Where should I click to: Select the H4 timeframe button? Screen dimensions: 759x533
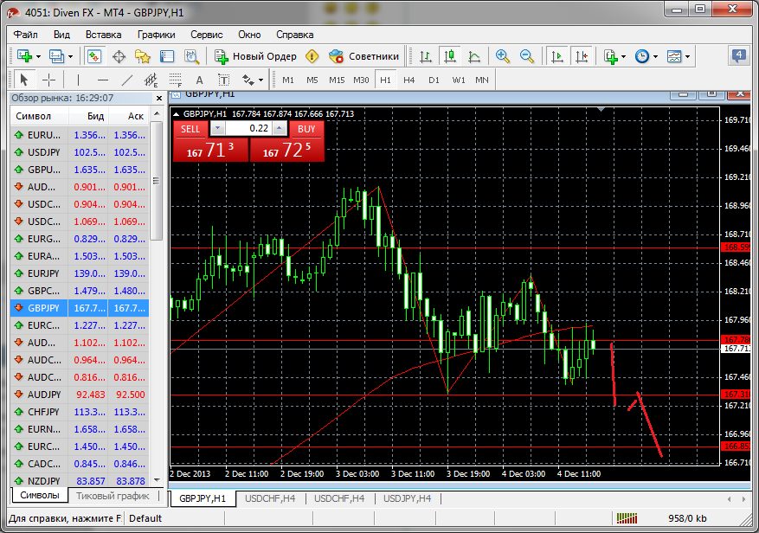tap(409, 80)
